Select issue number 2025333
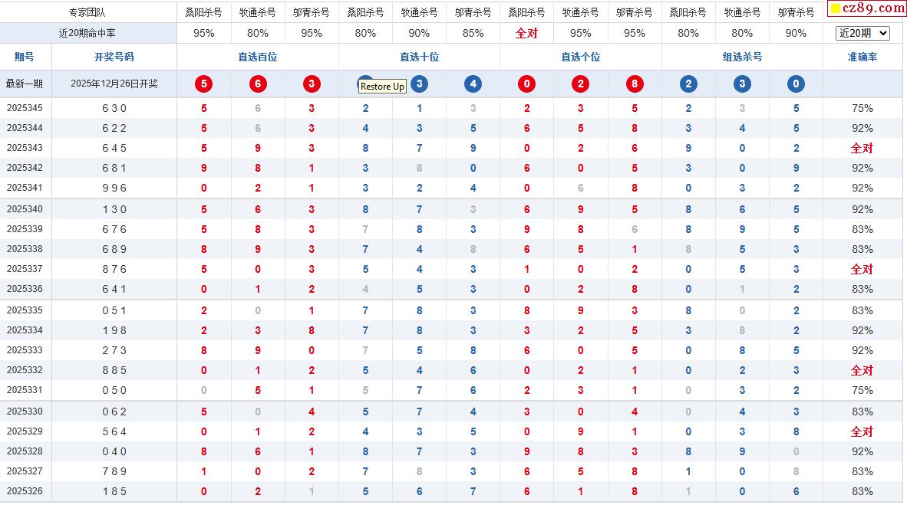Screen dimensions: 907x505 click(25, 350)
